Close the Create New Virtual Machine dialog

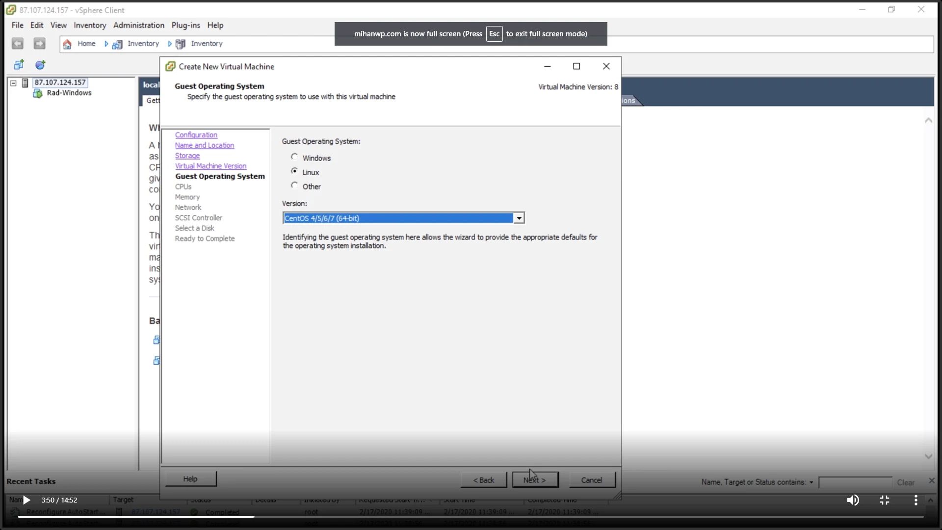[606, 66]
